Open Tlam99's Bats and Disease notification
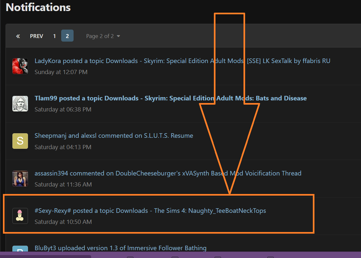 [171, 98]
